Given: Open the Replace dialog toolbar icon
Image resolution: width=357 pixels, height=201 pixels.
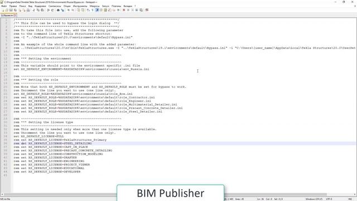Looking at the screenshot, I should tap(62, 10).
